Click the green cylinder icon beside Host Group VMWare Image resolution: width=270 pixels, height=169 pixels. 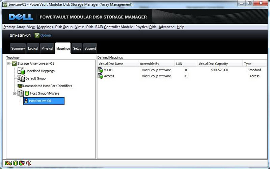pyautogui.click(x=27, y=94)
